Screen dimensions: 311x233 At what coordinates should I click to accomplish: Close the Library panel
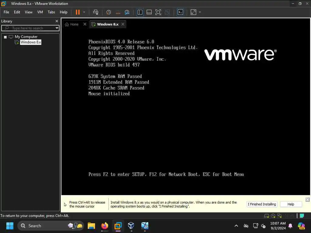57,21
